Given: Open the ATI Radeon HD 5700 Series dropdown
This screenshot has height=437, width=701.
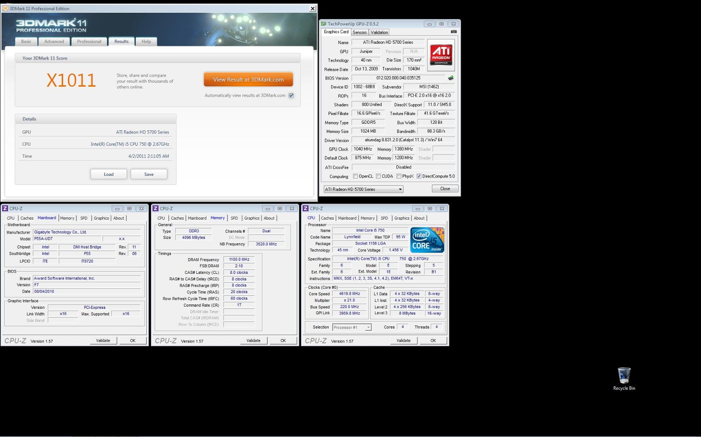Looking at the screenshot, I should tap(363, 189).
